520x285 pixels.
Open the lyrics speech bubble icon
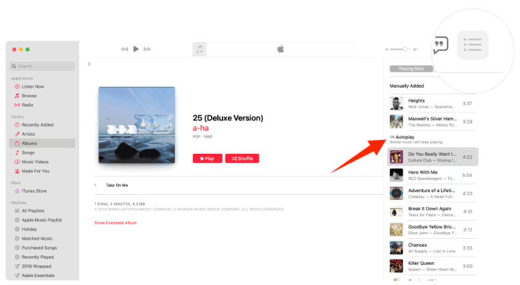click(440, 45)
